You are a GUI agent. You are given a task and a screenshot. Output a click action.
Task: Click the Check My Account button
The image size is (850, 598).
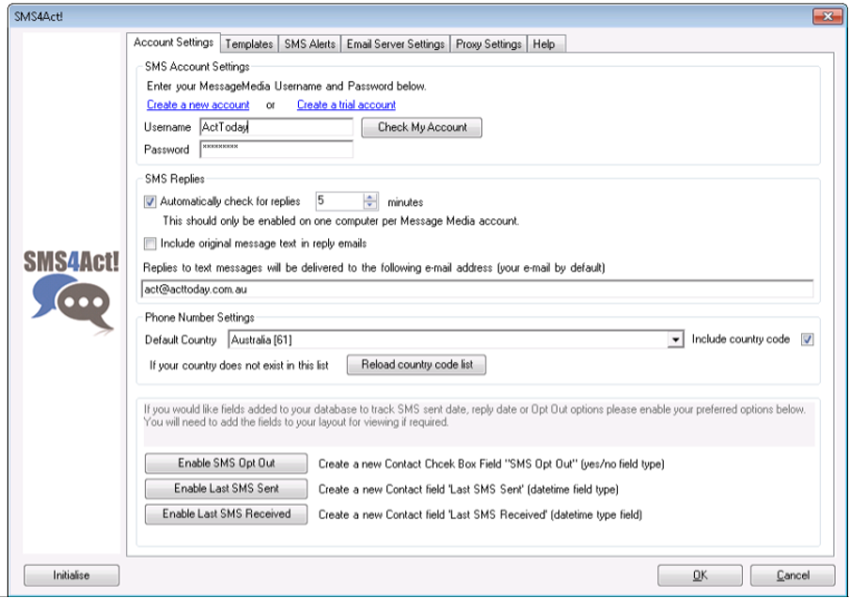(422, 128)
